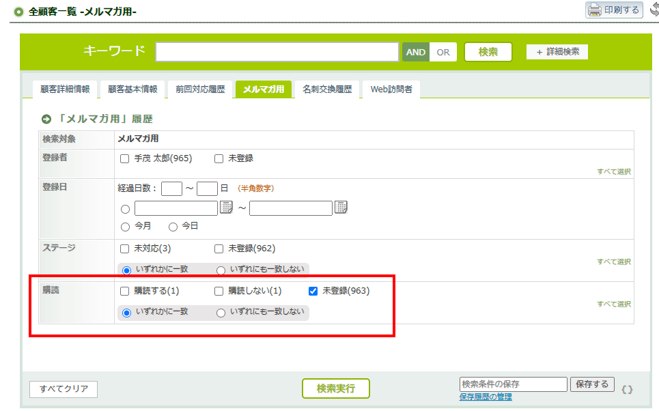Viewport: 659px width, 411px height.
Task: Check the 購読しない(1) checkbox
Action: tap(219, 292)
